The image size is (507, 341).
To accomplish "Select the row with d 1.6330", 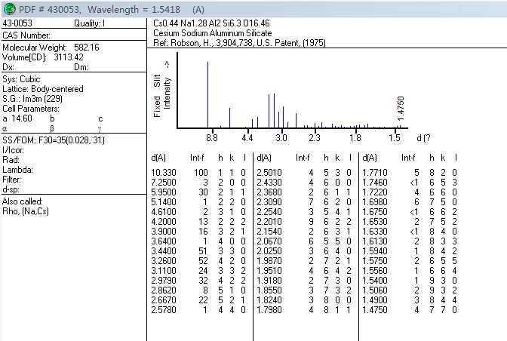I will click(410, 232).
